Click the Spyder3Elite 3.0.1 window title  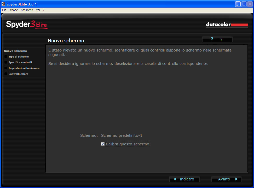tap(21, 4)
